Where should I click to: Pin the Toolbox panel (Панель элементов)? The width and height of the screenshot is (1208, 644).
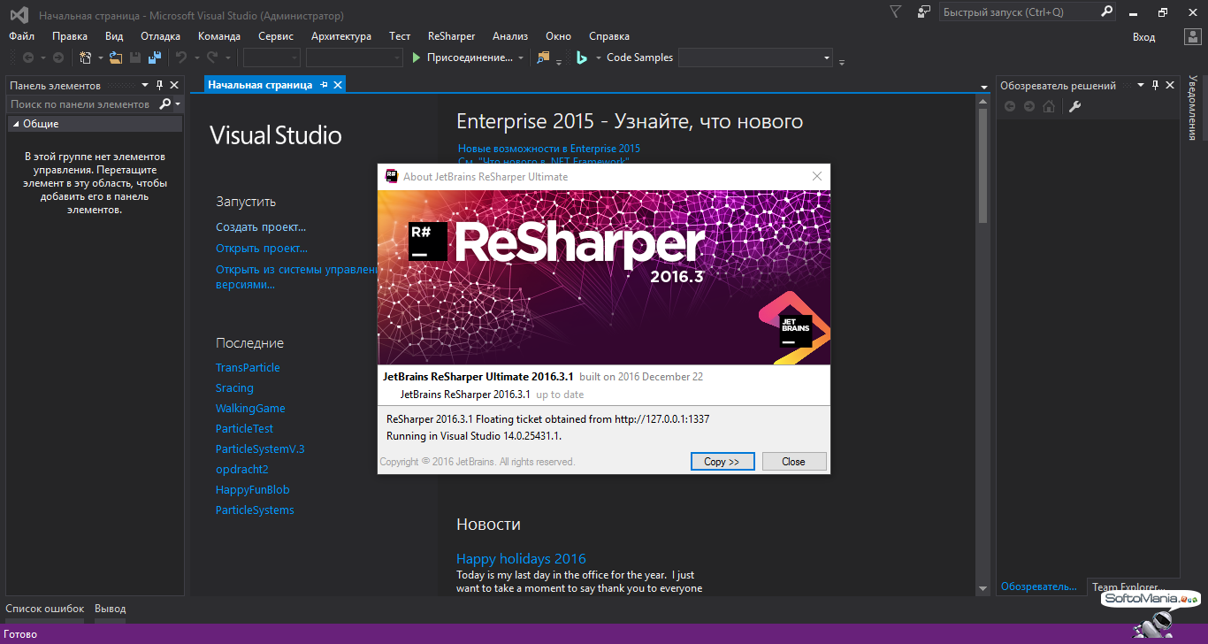pyautogui.click(x=160, y=85)
